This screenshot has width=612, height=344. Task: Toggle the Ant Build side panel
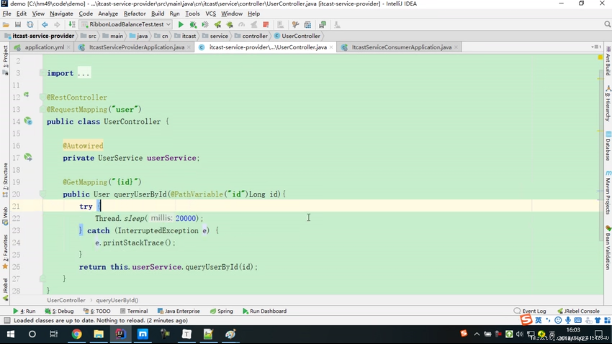608,61
